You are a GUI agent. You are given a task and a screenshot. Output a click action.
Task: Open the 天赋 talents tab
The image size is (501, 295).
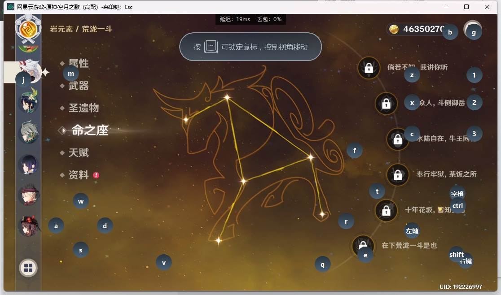[79, 152]
